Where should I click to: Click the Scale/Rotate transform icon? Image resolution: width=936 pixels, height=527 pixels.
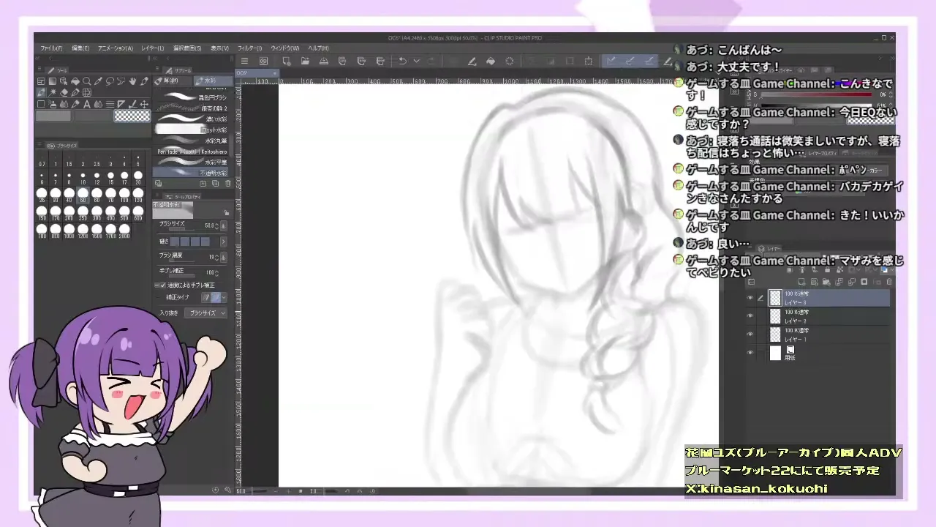pyautogui.click(x=589, y=61)
